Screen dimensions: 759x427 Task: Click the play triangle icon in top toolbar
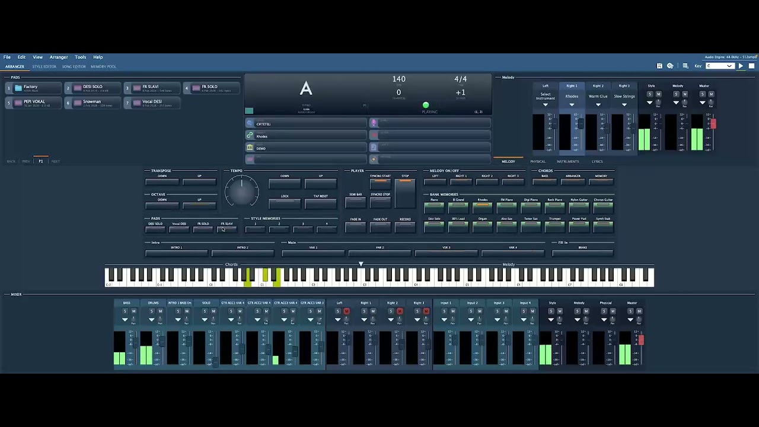[741, 66]
